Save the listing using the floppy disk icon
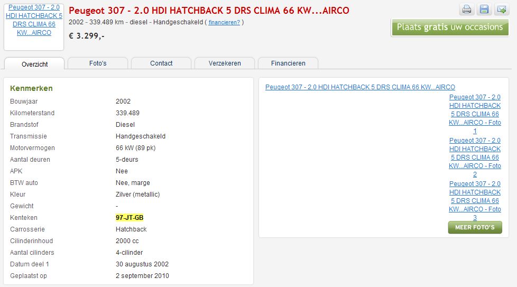517x287 pixels. click(x=484, y=9)
